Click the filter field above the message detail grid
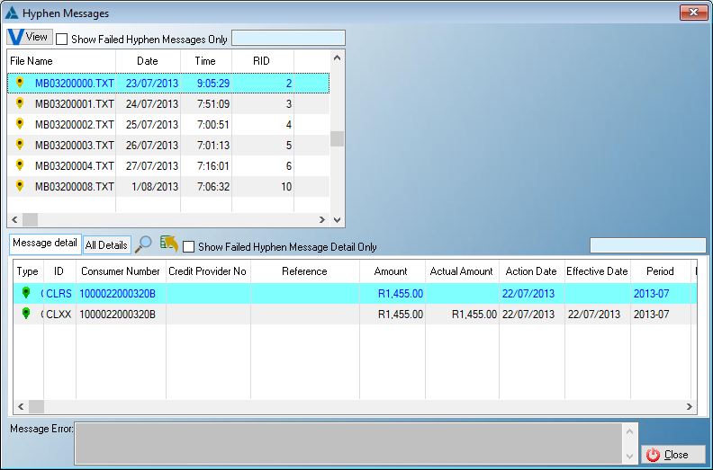 (647, 245)
